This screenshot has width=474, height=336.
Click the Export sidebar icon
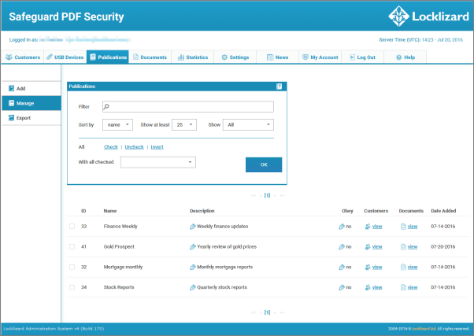tap(10, 117)
